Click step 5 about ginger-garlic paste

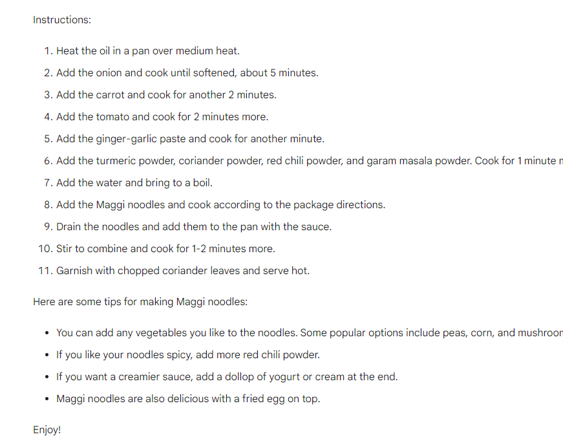[190, 138]
